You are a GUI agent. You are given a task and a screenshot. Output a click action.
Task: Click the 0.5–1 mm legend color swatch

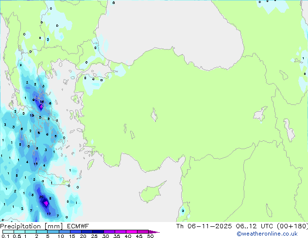coord(19,232)
